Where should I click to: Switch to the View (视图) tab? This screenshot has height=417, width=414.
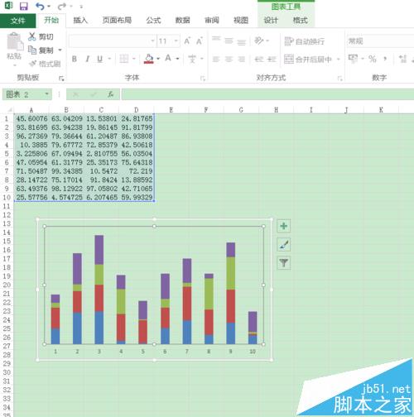pyautogui.click(x=241, y=20)
